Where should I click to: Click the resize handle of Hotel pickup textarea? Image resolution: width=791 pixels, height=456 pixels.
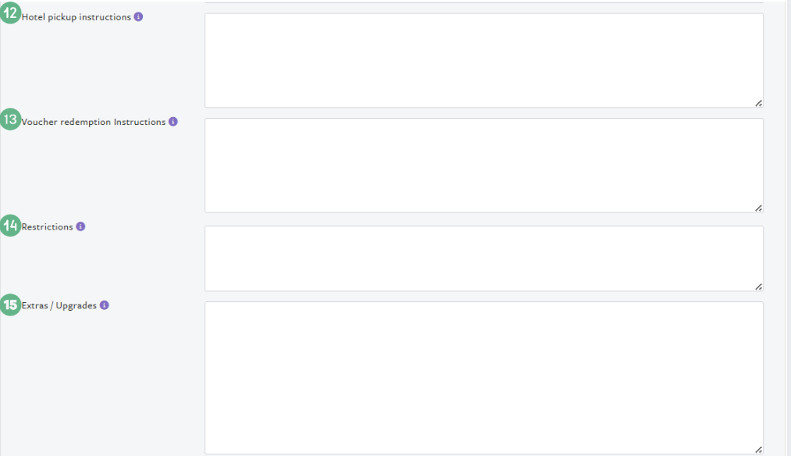tap(759, 103)
